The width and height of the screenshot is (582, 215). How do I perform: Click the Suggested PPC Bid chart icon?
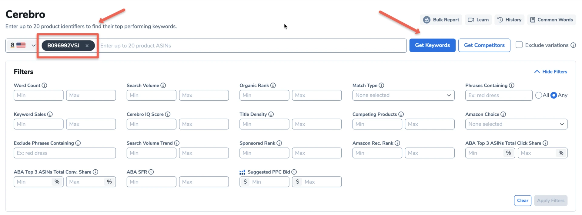coord(242,172)
